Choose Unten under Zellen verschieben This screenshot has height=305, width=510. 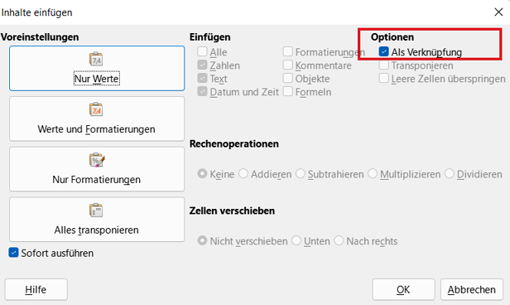[x=296, y=240]
